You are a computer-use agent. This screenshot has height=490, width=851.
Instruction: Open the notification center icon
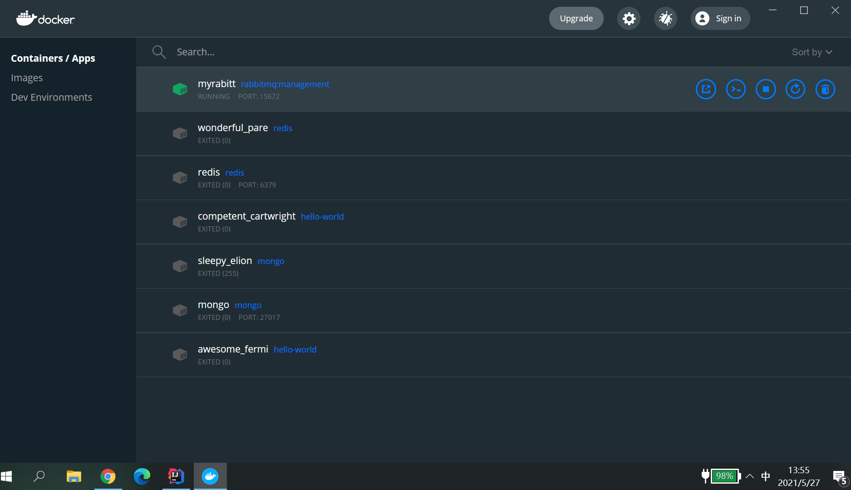(x=841, y=477)
